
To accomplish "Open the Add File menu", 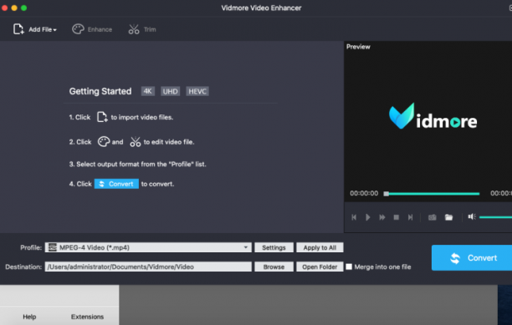I will (35, 29).
